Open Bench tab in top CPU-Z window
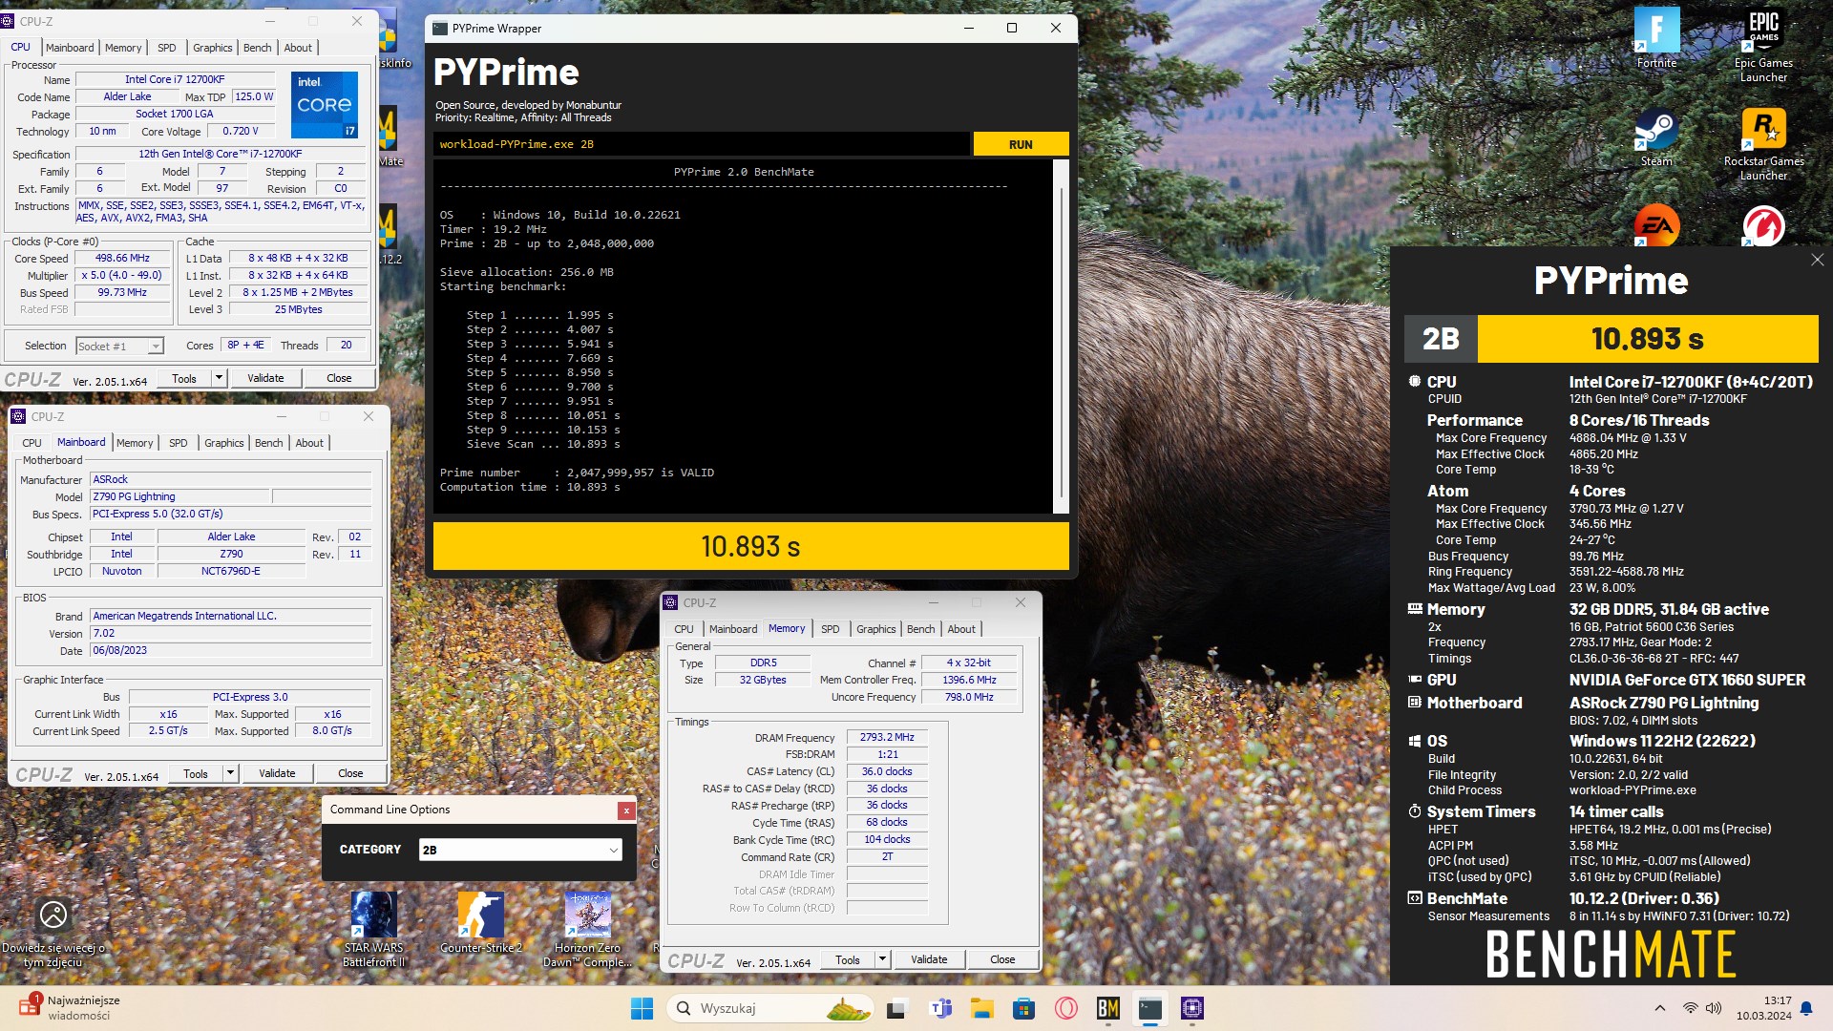The height and width of the screenshot is (1031, 1833). point(258,48)
